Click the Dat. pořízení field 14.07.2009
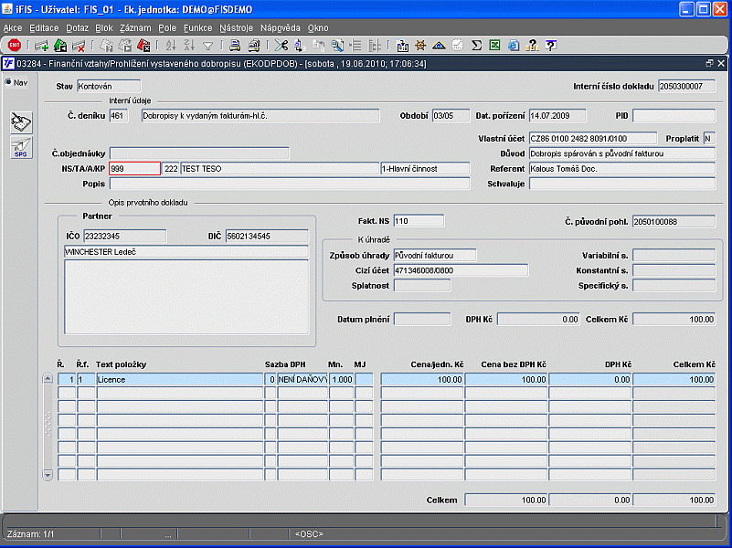This screenshot has height=548, width=732. pos(557,116)
